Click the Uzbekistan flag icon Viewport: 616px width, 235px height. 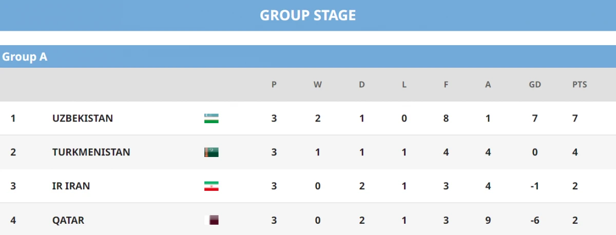click(211, 119)
